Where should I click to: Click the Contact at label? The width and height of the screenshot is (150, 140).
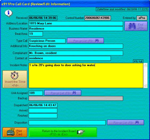[x=21, y=58]
